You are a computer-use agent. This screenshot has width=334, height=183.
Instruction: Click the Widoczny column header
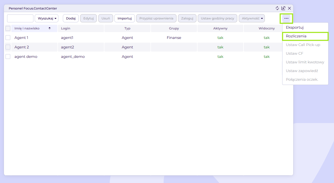pyautogui.click(x=267, y=28)
